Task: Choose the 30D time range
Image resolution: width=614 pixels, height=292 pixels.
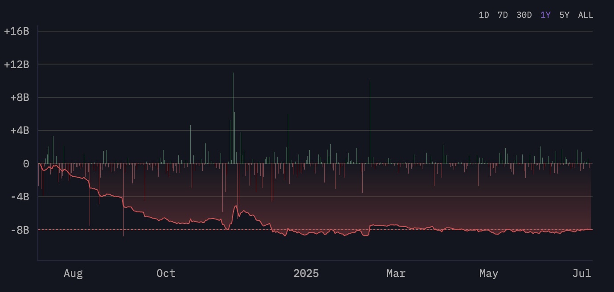Action: coord(524,15)
